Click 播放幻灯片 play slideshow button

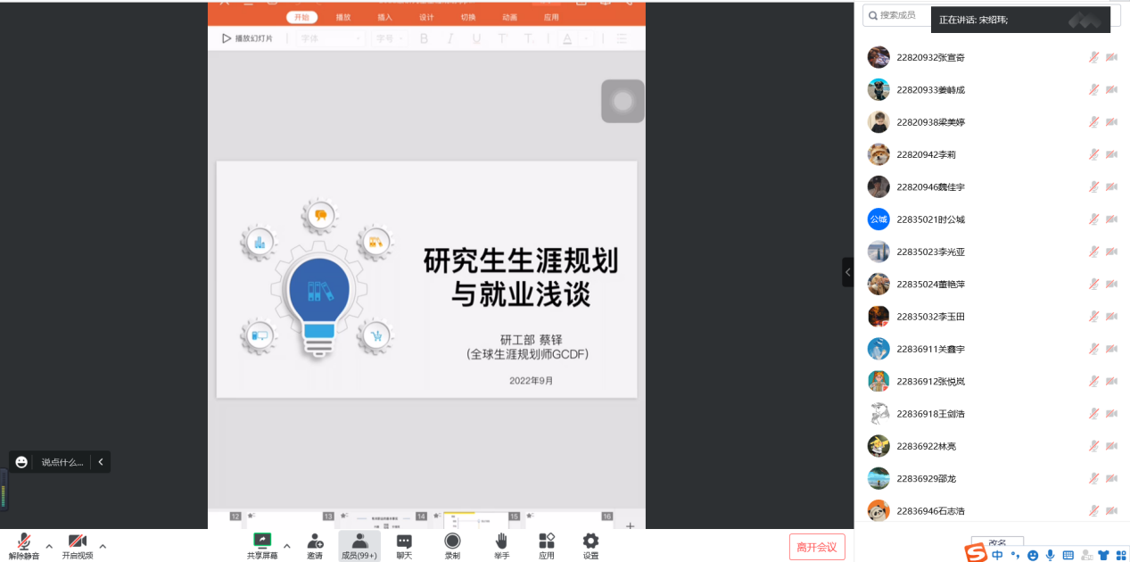247,38
